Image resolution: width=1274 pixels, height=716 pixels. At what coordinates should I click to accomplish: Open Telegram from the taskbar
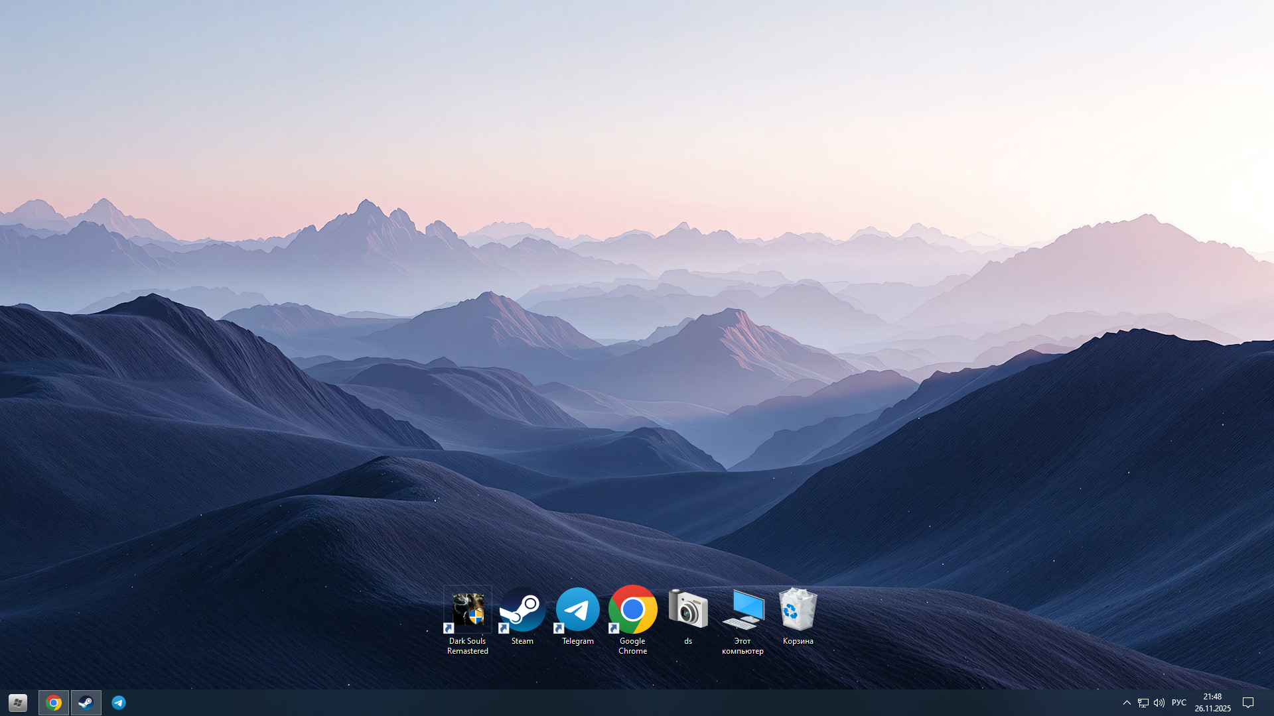pyautogui.click(x=119, y=703)
